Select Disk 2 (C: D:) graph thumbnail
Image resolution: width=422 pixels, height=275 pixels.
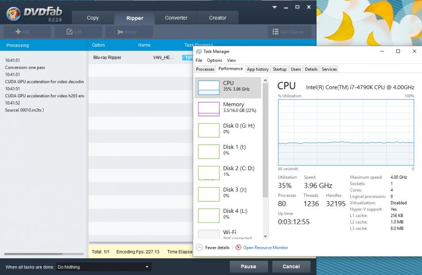(209, 173)
